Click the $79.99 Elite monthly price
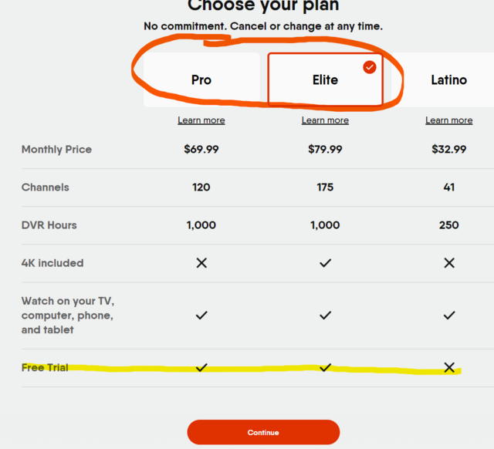 pyautogui.click(x=325, y=149)
